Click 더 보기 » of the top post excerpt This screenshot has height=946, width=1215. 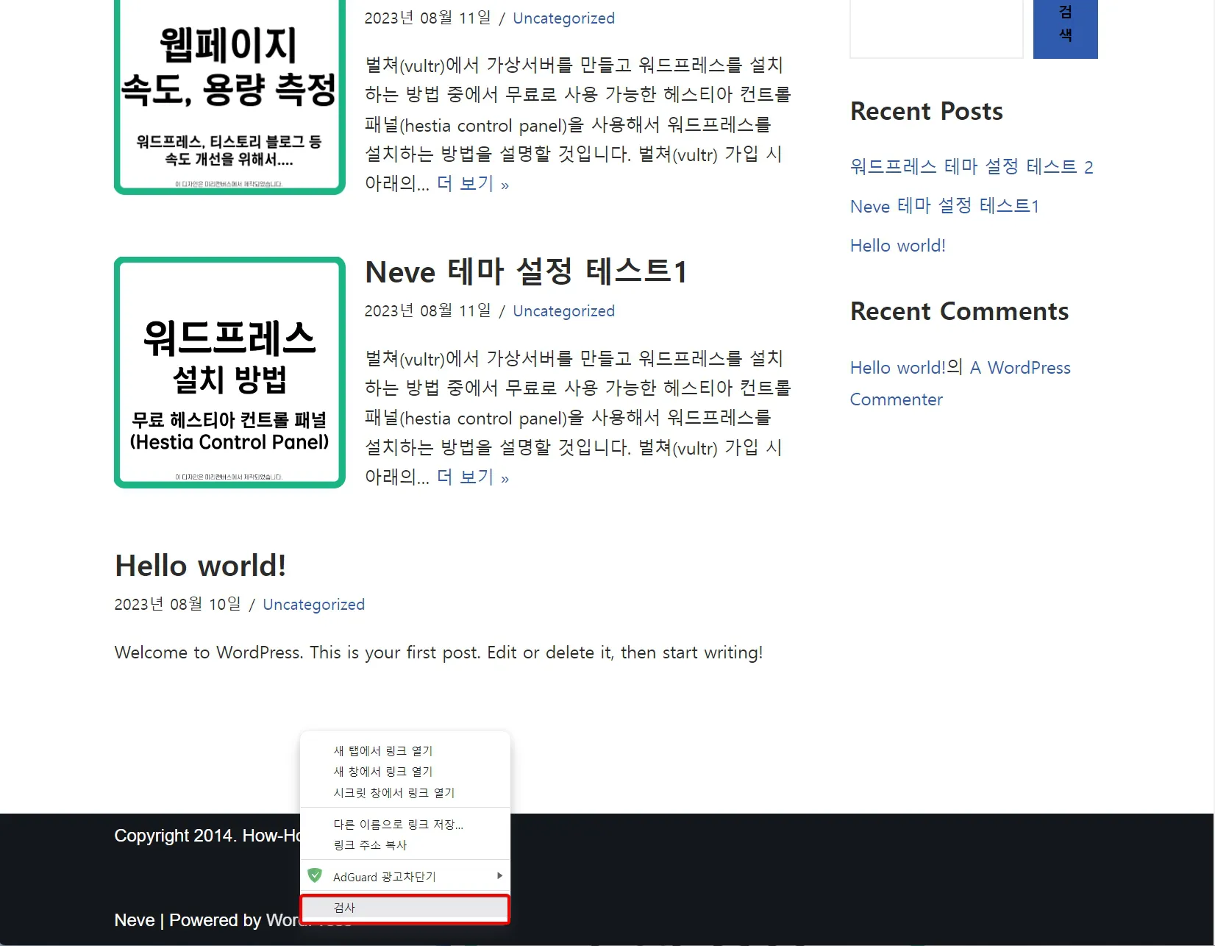(473, 184)
